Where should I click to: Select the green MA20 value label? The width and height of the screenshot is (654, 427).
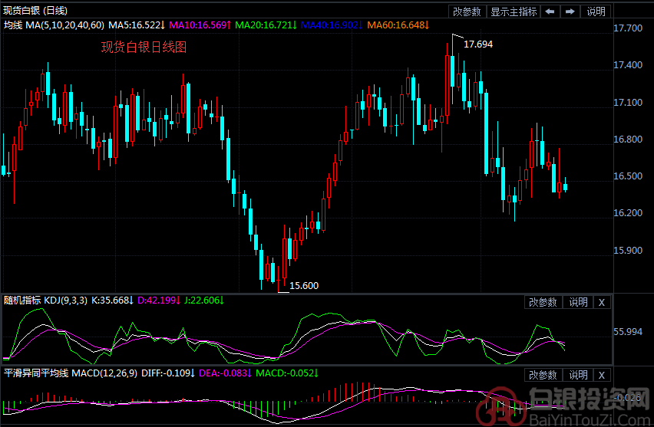coord(266,25)
